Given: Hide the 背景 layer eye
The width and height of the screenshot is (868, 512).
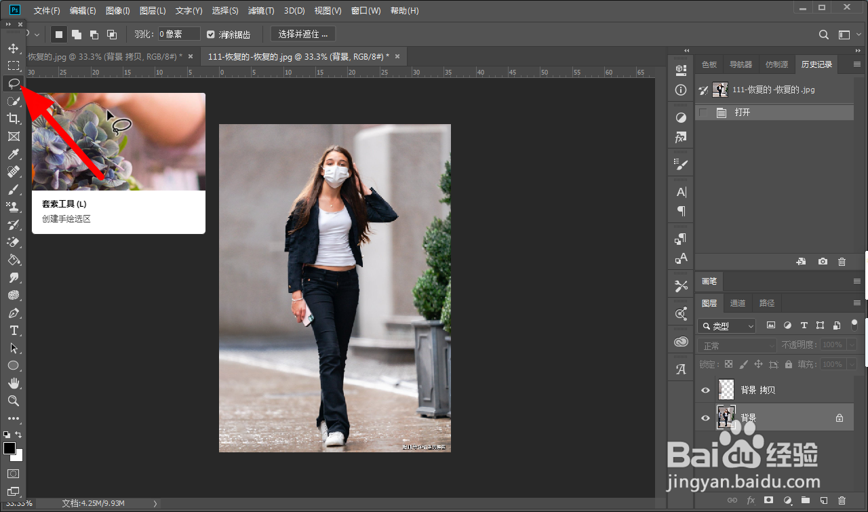Looking at the screenshot, I should pyautogui.click(x=705, y=418).
